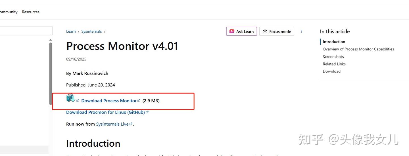Open the Community menu in top navigation
The image size is (409, 156).
[9, 12]
